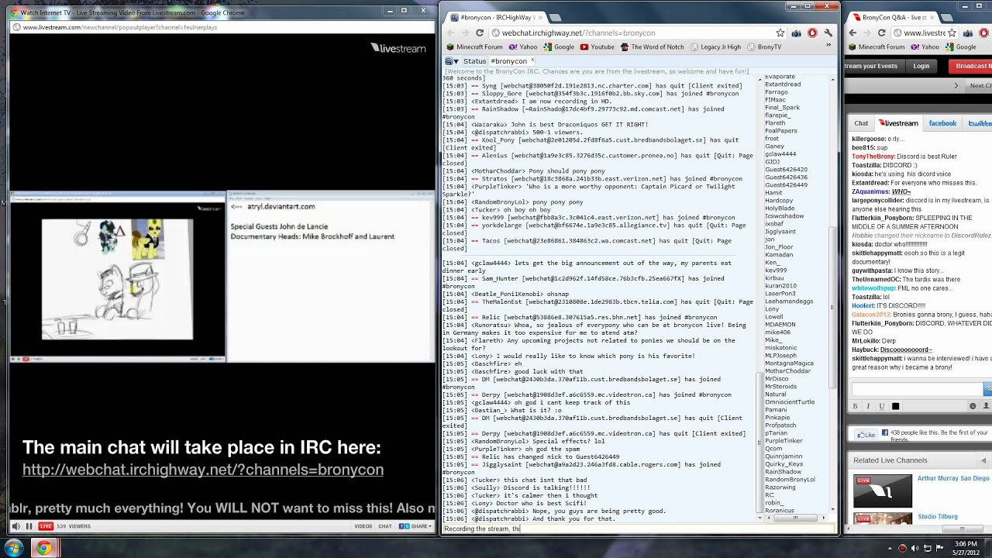
Task: Select the BronyCon IRC browser tab
Action: (x=496, y=17)
